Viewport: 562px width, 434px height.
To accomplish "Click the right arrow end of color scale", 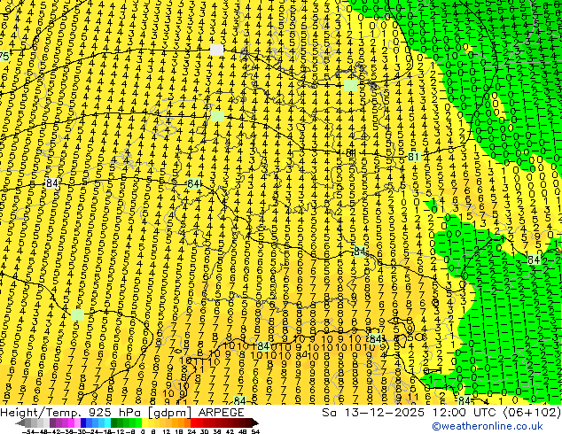I will click(x=254, y=422).
